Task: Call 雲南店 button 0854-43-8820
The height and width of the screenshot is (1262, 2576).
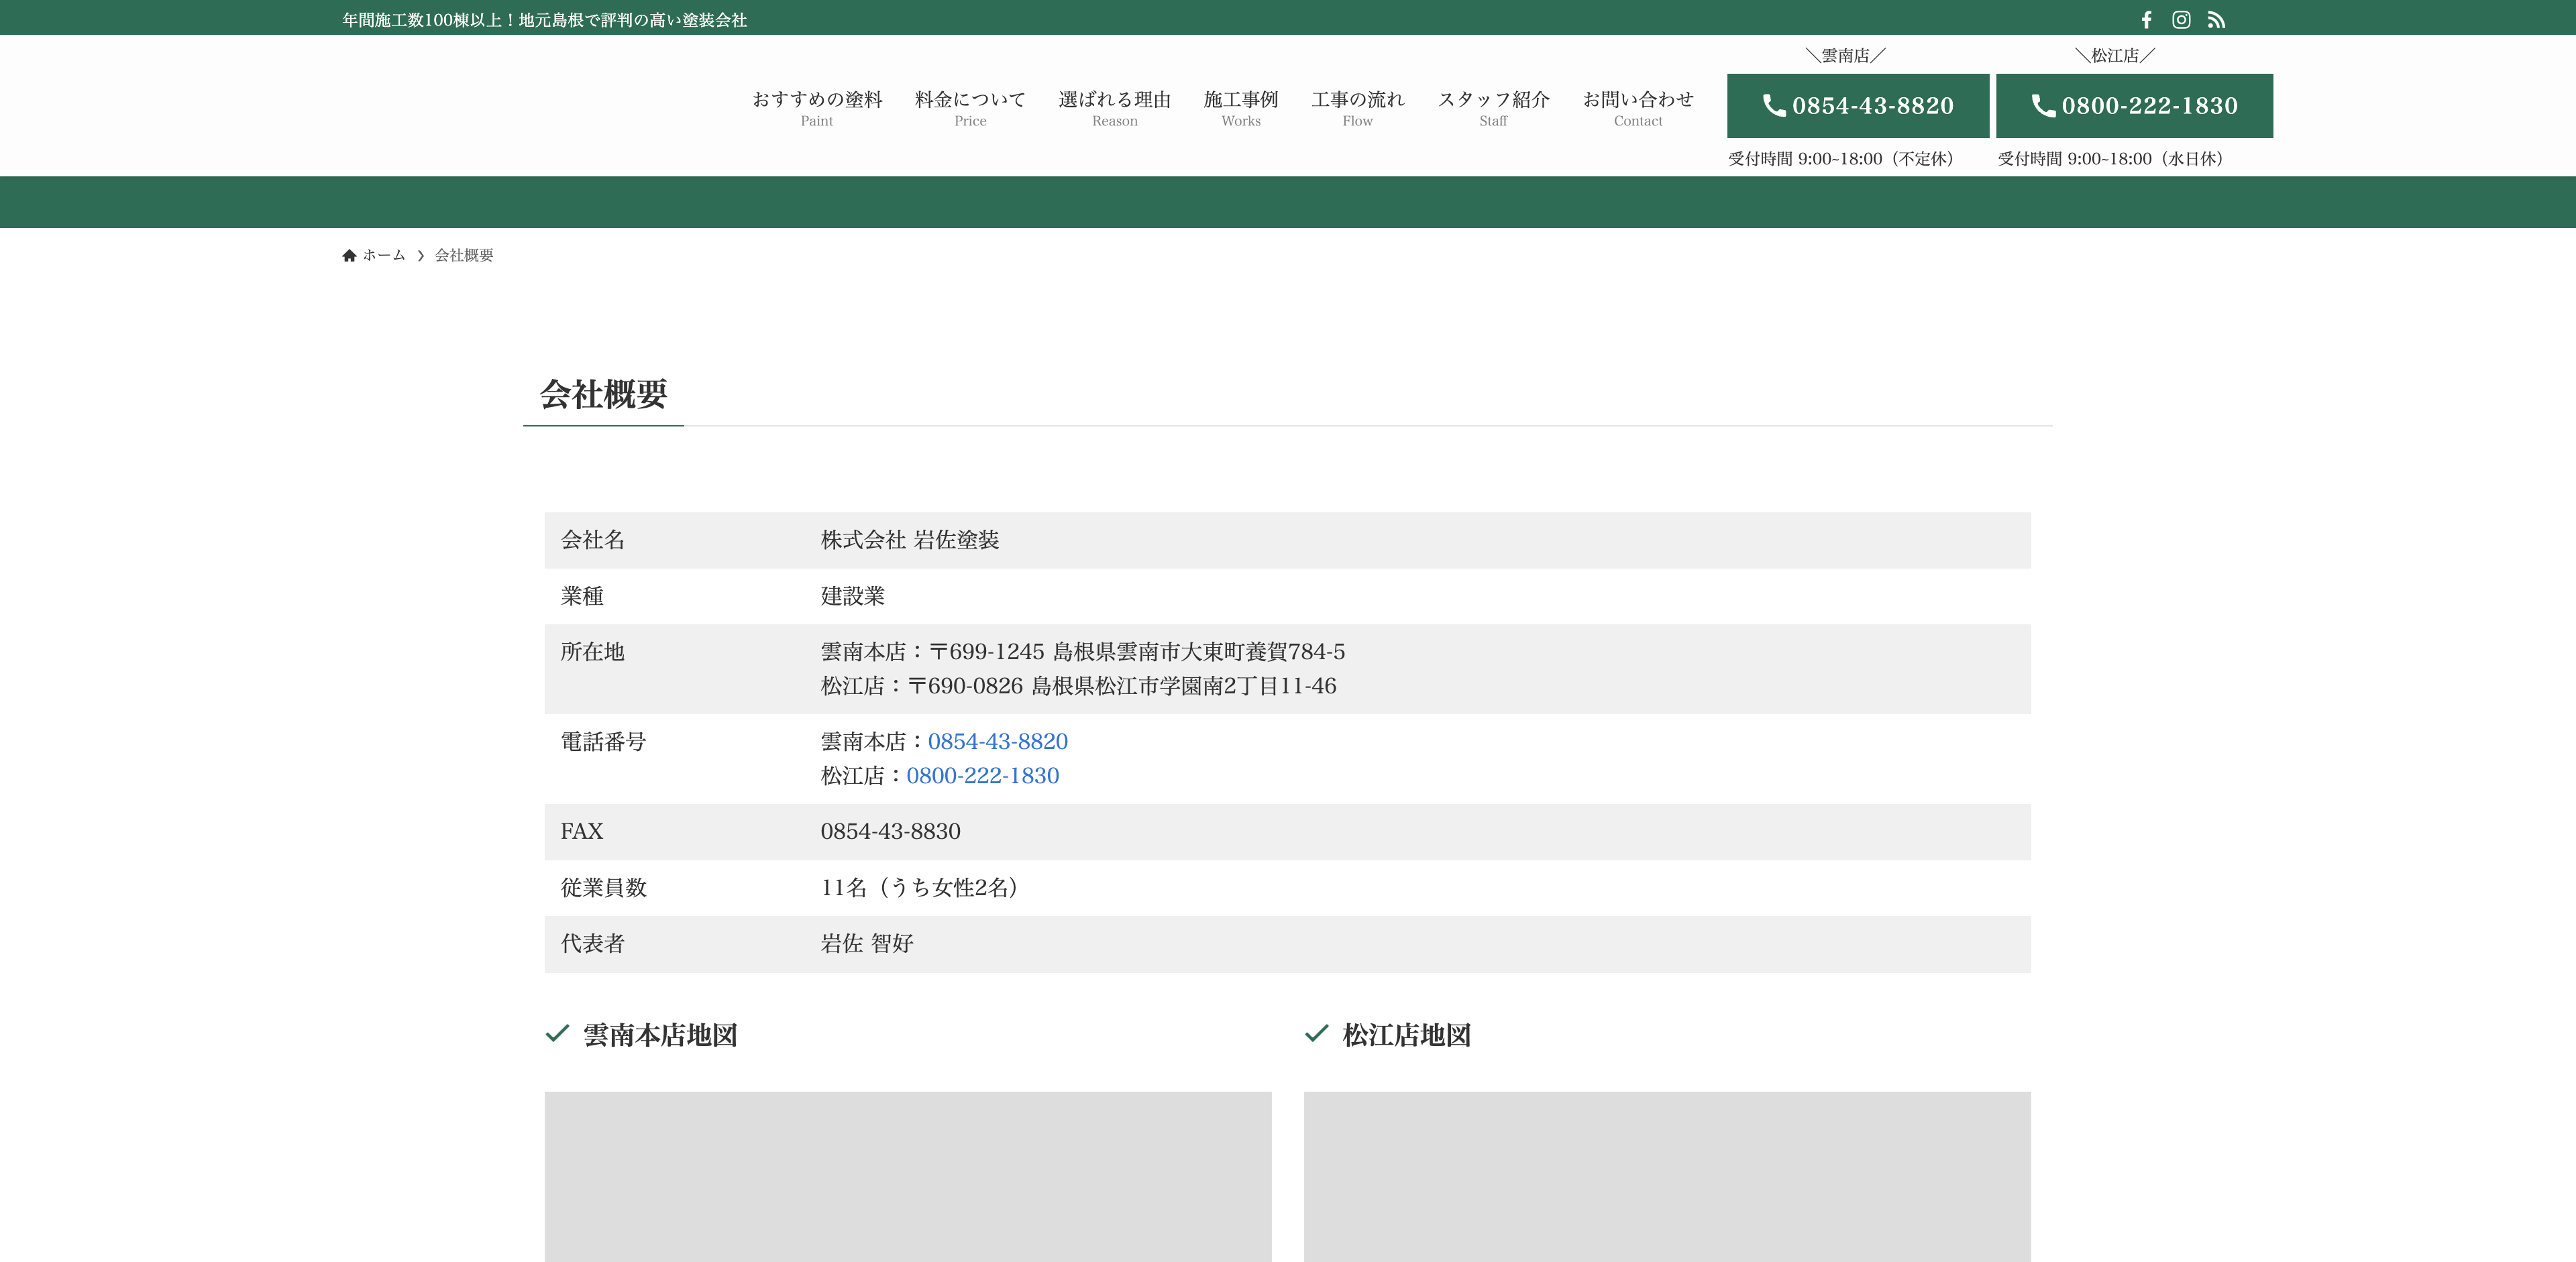Action: [x=1857, y=106]
